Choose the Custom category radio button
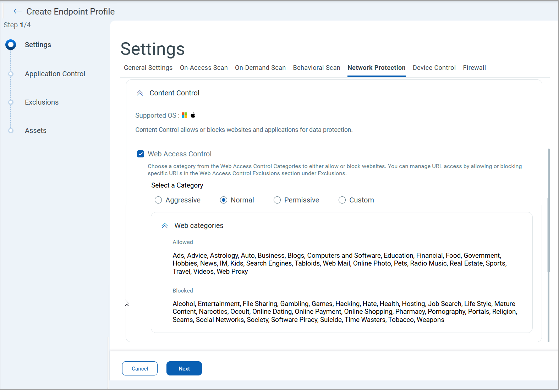This screenshot has width=559, height=390. 342,200
